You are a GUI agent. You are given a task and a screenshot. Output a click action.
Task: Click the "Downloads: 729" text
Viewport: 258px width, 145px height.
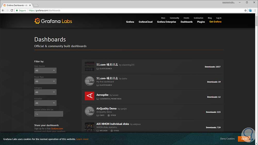[213, 128]
